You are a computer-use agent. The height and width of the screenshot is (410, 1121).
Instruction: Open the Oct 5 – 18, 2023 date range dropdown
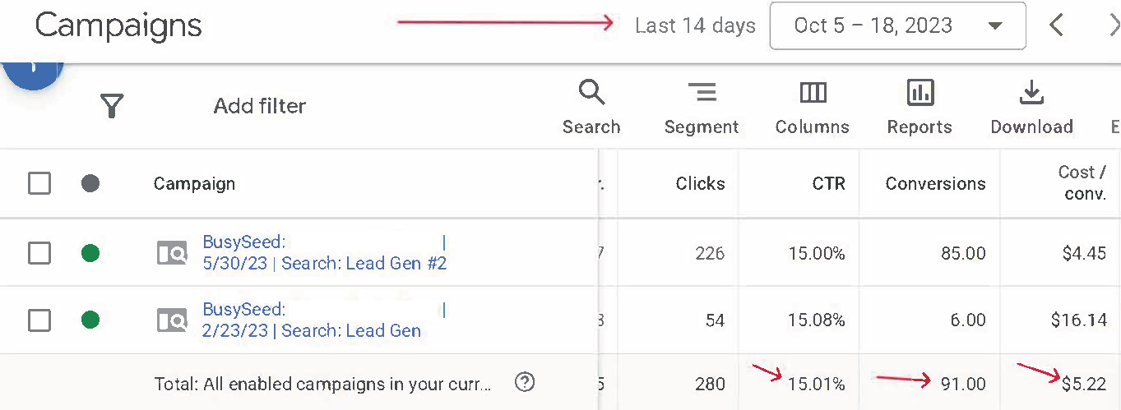point(897,25)
